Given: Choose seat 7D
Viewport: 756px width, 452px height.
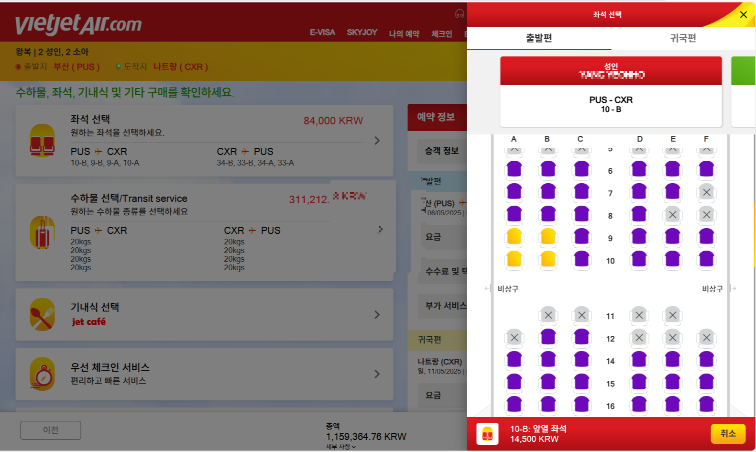Looking at the screenshot, I should pos(639,192).
